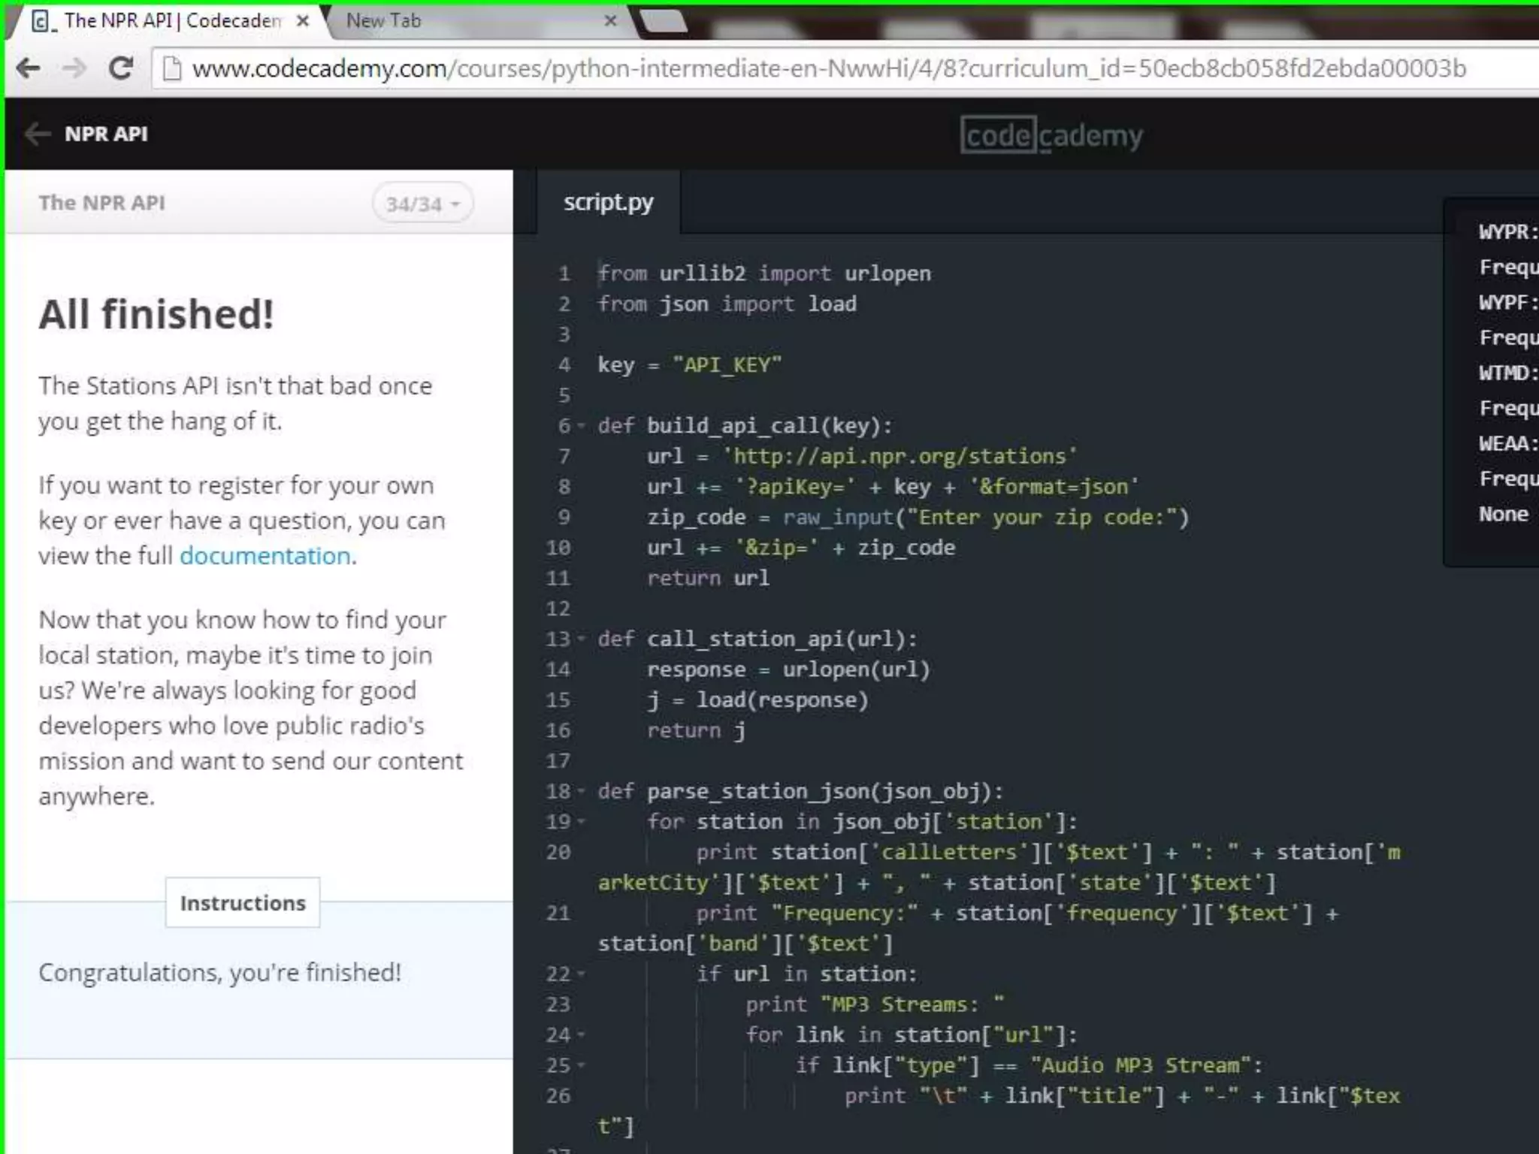
Task: Click None in output panel
Action: (x=1504, y=514)
